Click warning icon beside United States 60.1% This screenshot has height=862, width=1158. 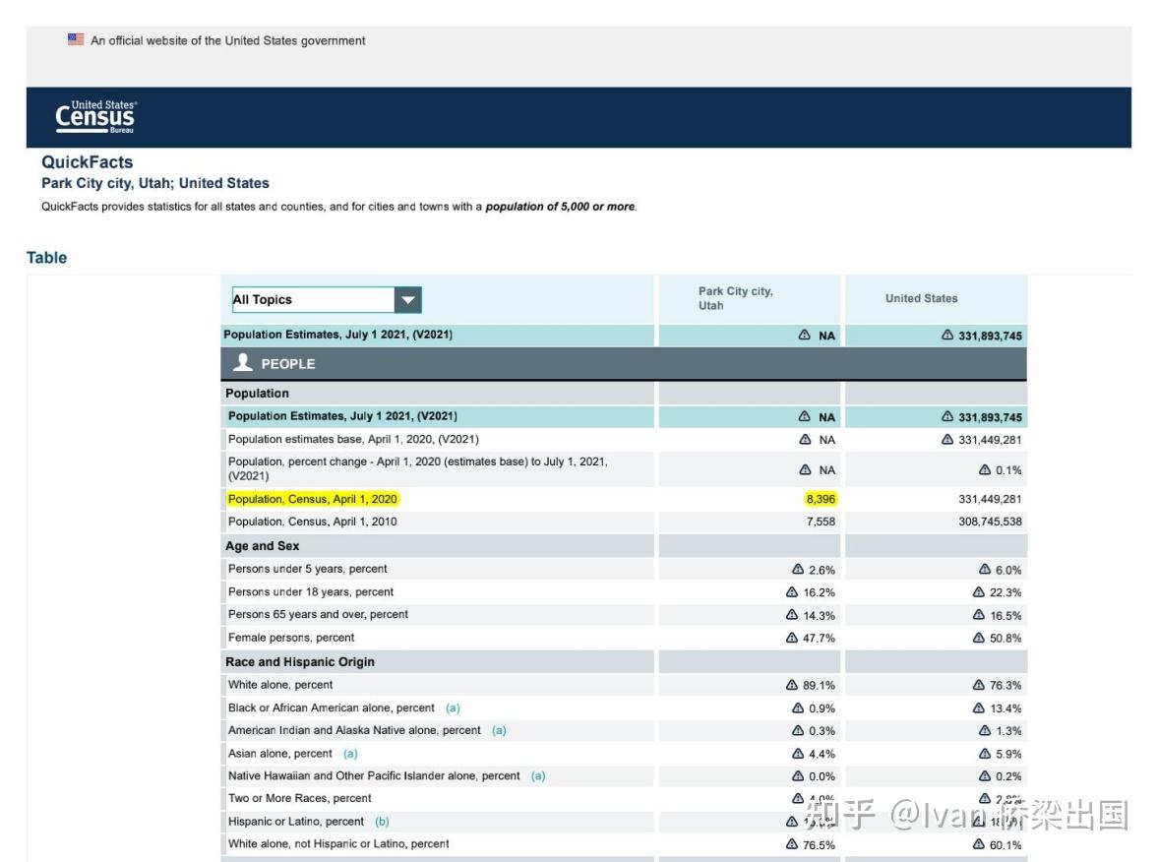pos(979,843)
